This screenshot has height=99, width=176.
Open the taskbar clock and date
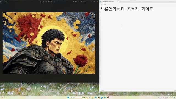(x=171, y=97)
